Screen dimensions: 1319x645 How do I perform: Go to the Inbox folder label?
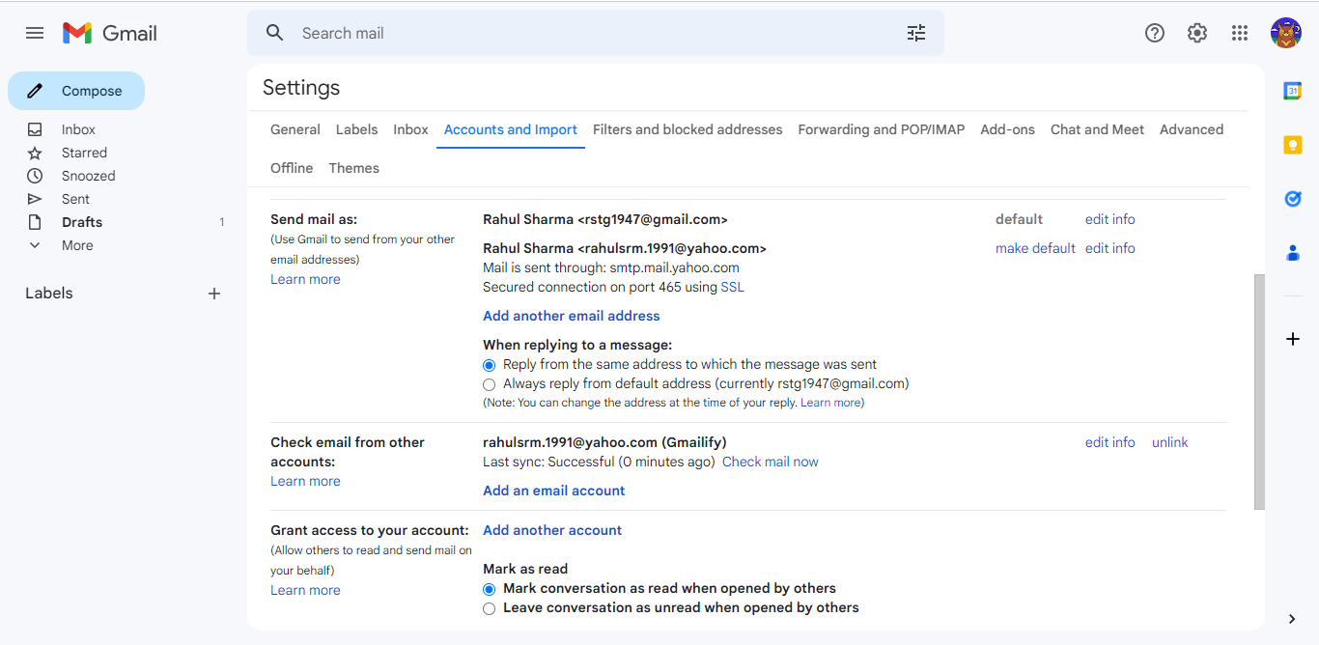point(78,129)
